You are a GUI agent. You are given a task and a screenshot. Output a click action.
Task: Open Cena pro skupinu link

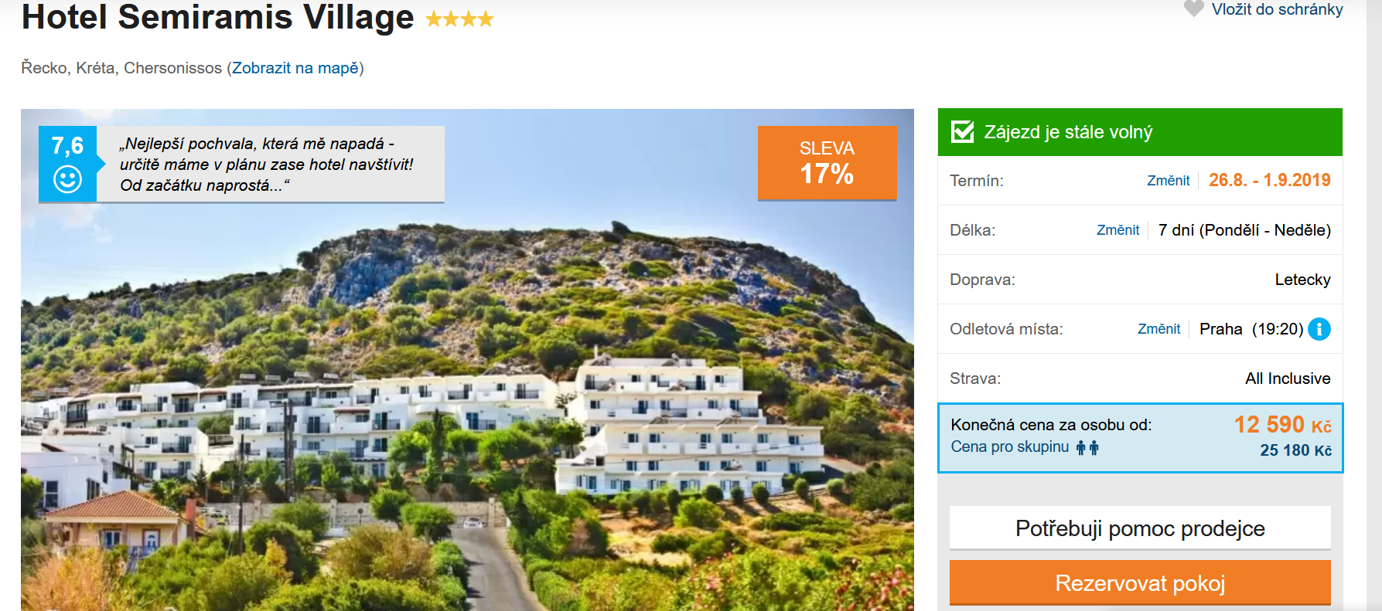(x=1009, y=447)
